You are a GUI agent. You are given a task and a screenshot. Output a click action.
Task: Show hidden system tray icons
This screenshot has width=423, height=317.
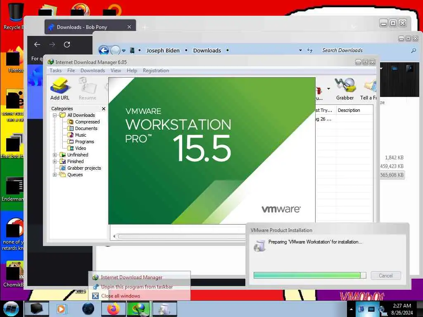click(351, 309)
